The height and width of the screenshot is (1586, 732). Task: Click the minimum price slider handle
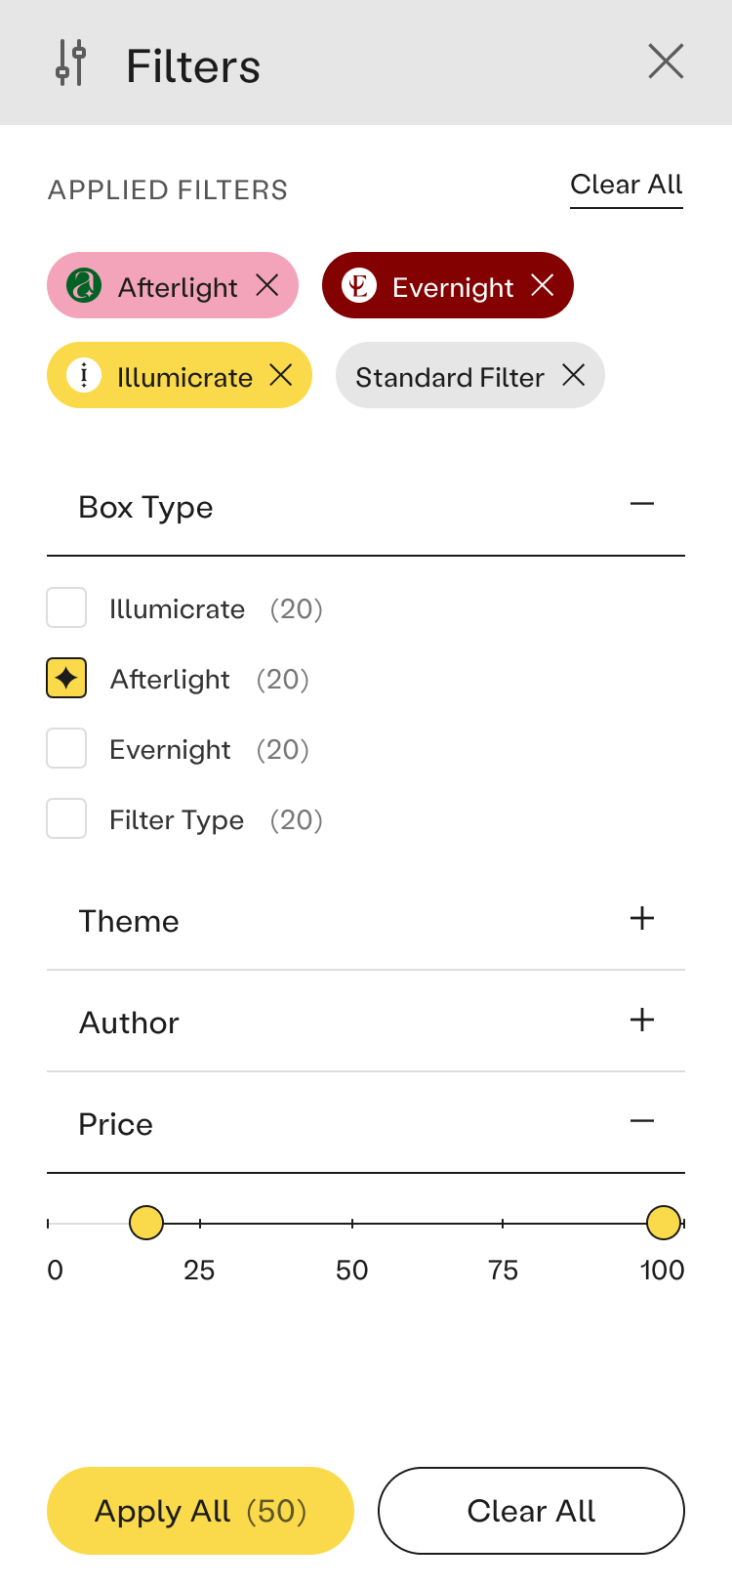[146, 1223]
